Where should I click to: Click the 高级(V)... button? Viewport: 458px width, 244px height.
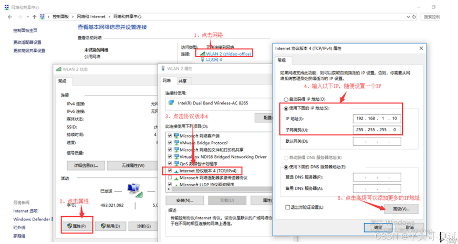401,209
